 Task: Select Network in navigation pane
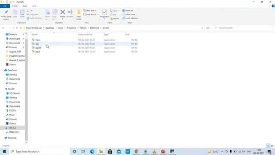click(x=12, y=138)
